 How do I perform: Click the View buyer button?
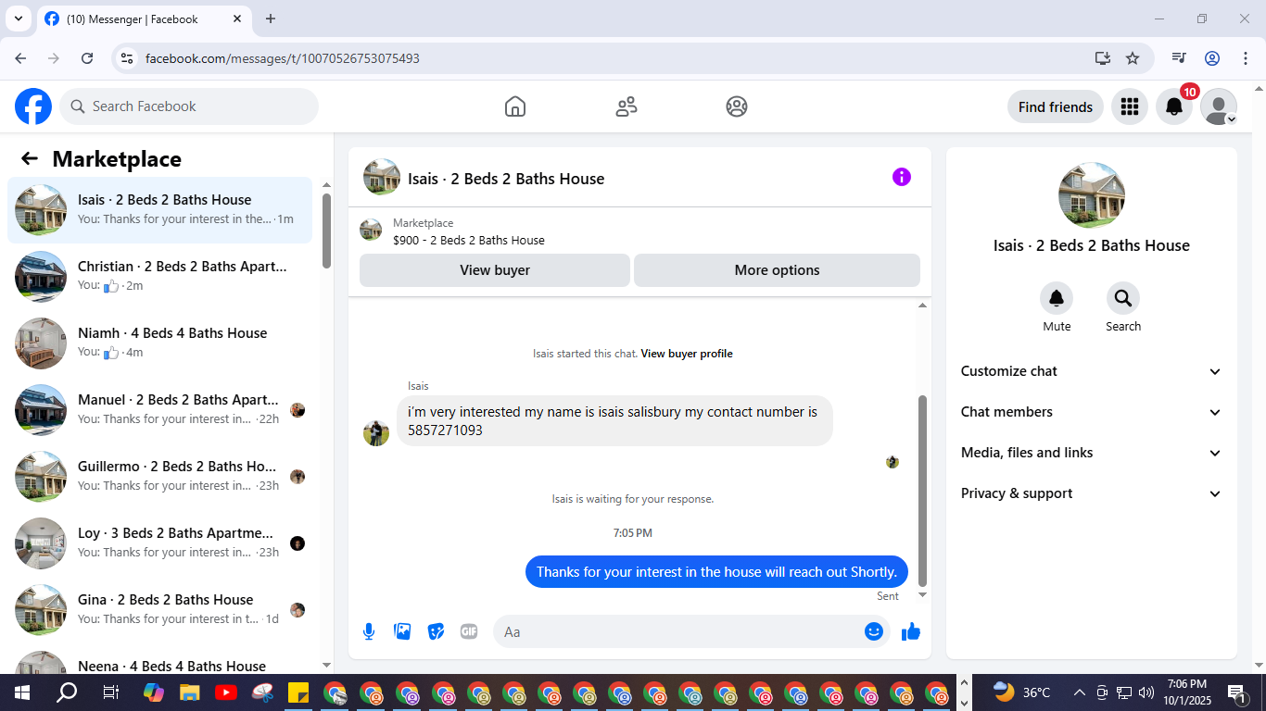[x=495, y=270]
